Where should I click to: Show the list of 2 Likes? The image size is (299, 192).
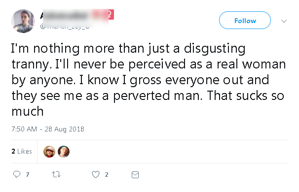pyautogui.click(x=22, y=151)
